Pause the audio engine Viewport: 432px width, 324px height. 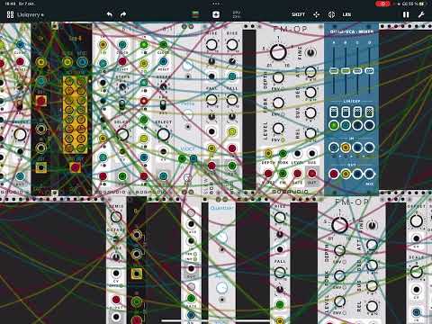[x=406, y=14]
